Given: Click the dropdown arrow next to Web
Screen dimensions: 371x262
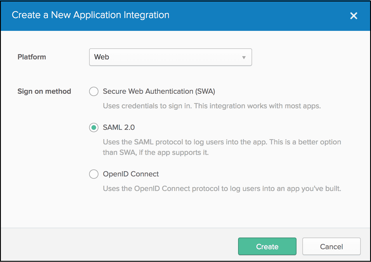Looking at the screenshot, I should [244, 57].
